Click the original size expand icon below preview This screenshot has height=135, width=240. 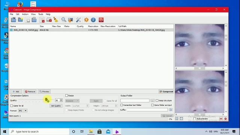pos(181,118)
